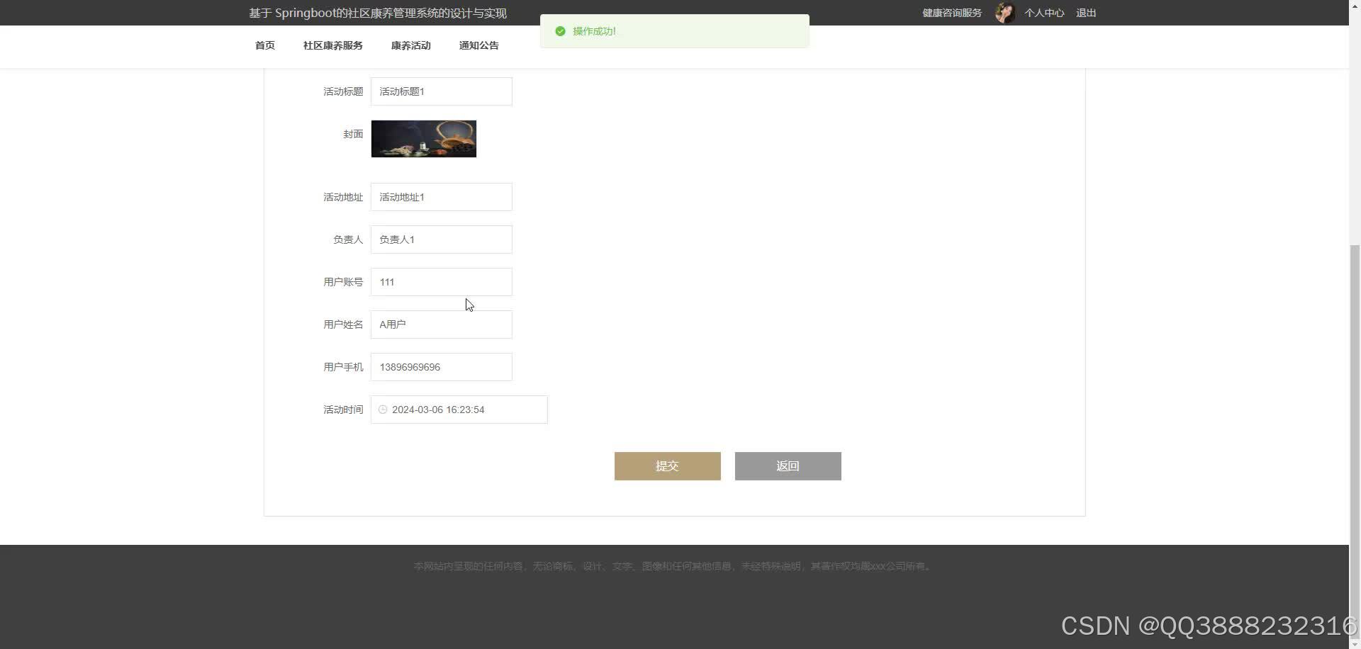This screenshot has height=649, width=1361.
Task: Click 退出 to log out
Action: point(1086,12)
